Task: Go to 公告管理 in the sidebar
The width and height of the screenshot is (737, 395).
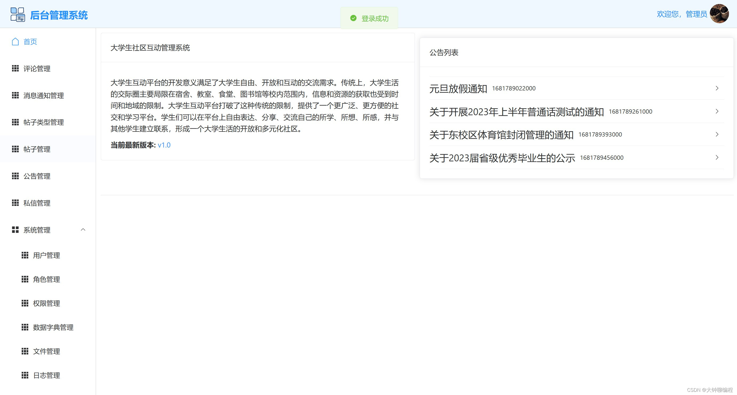Action: tap(37, 176)
